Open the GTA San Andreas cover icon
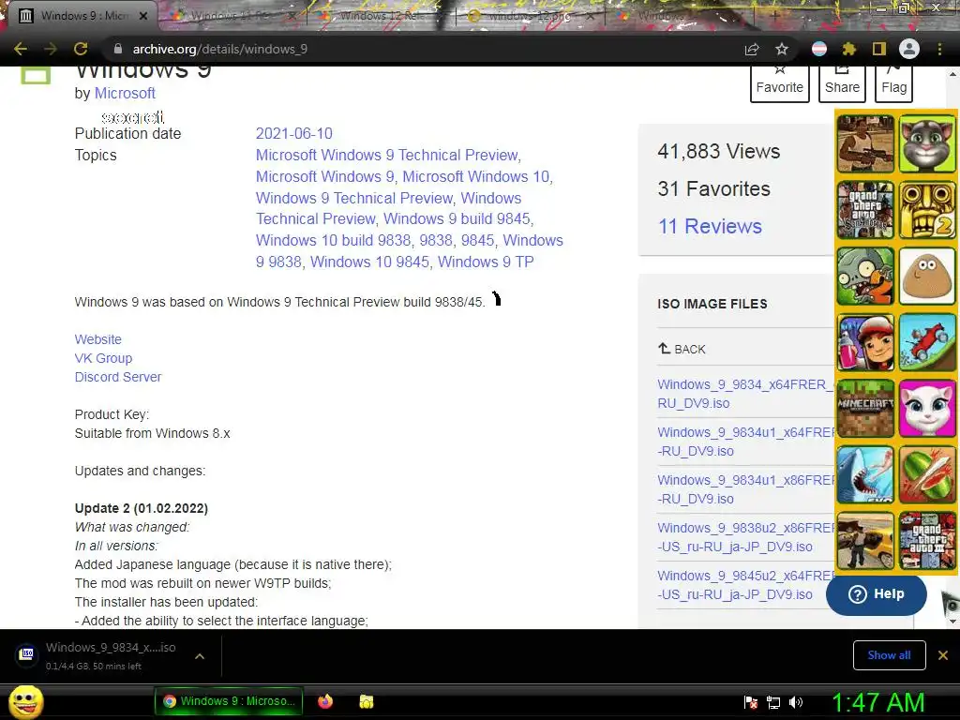Screen dimensions: 960x720 pyautogui.click(x=865, y=210)
